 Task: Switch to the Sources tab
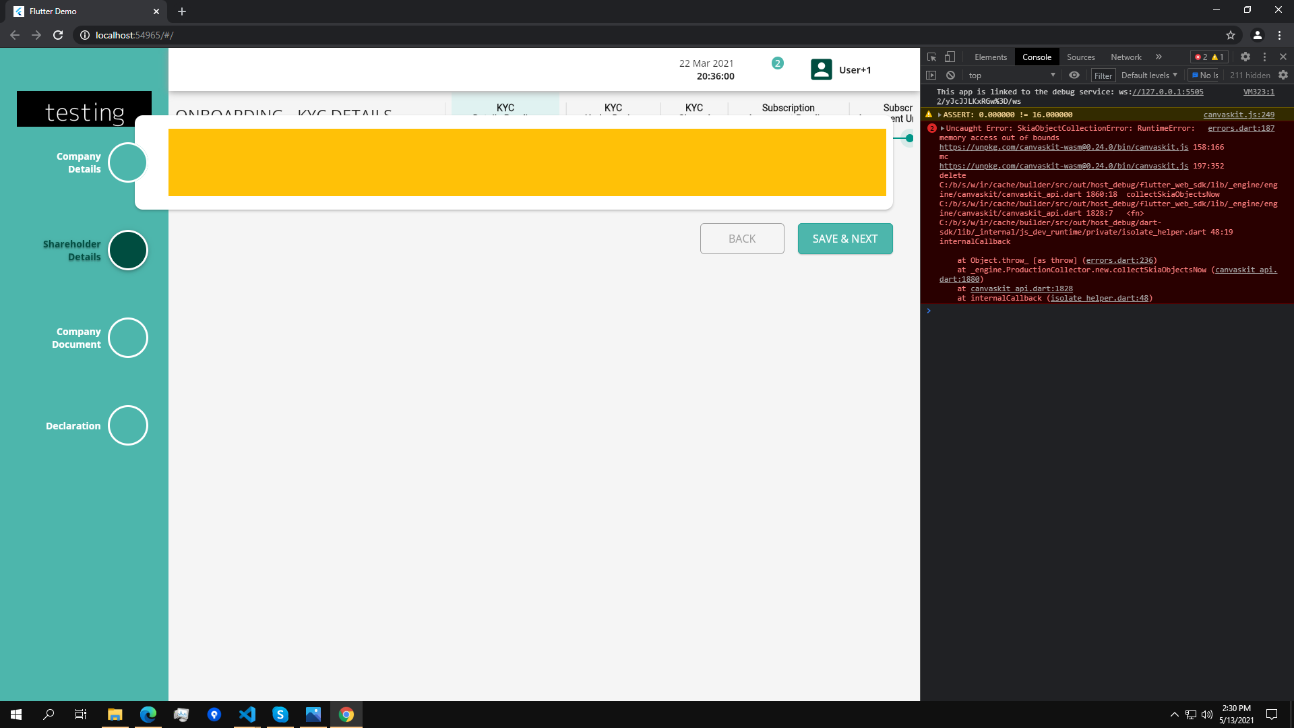click(x=1080, y=57)
